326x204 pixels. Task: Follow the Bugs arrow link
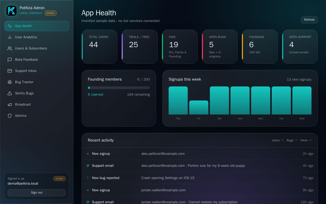pos(292,140)
